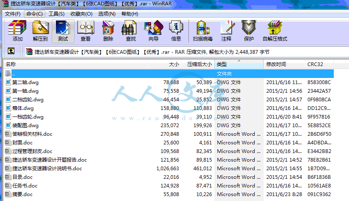Click the address bar showing the archive path

186,52
